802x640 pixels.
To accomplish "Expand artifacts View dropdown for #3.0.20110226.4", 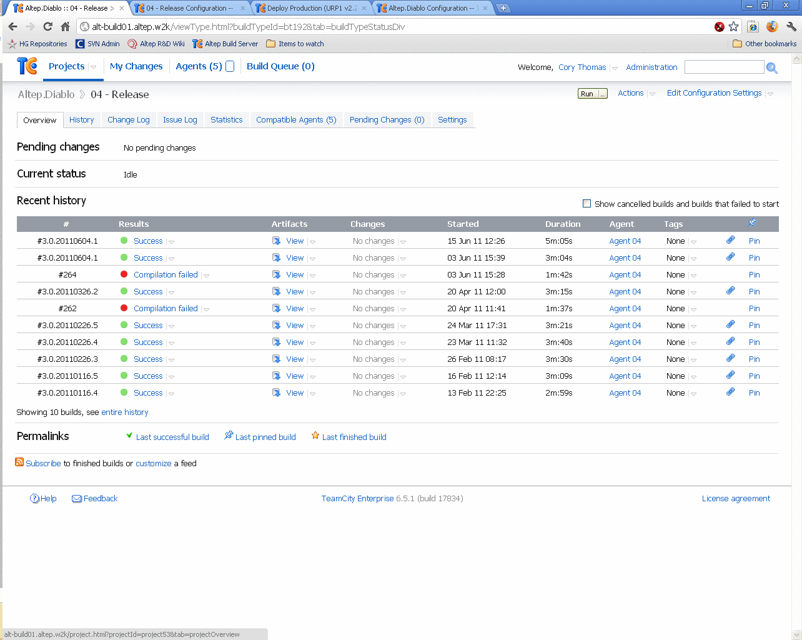I will tap(312, 343).
